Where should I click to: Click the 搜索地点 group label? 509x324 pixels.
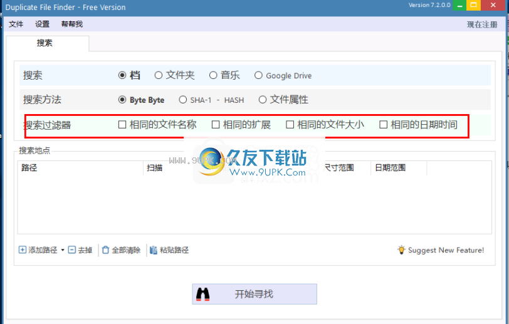pyautogui.click(x=34, y=150)
